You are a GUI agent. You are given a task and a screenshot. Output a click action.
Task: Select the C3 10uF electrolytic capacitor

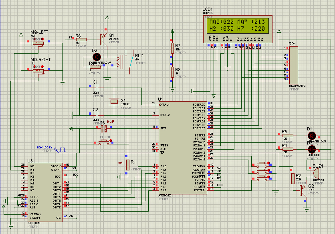(x=104, y=129)
